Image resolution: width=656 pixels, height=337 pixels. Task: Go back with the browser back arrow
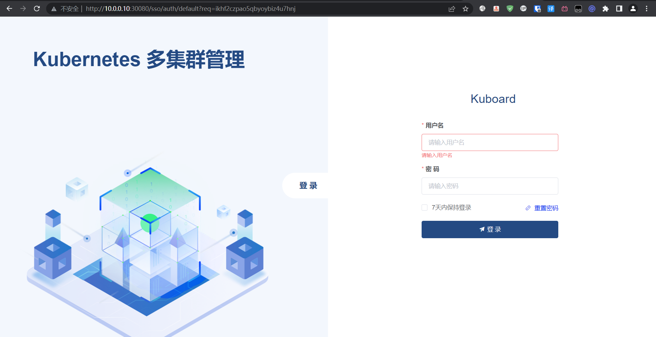(10, 9)
